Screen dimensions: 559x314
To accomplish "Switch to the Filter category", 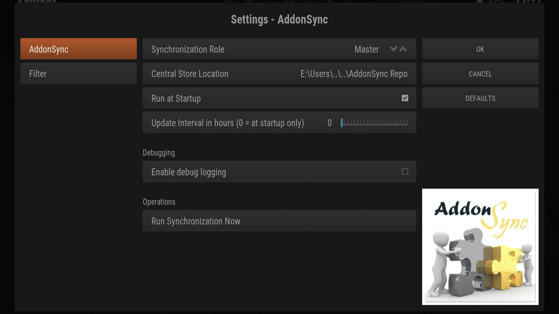I will (x=78, y=74).
